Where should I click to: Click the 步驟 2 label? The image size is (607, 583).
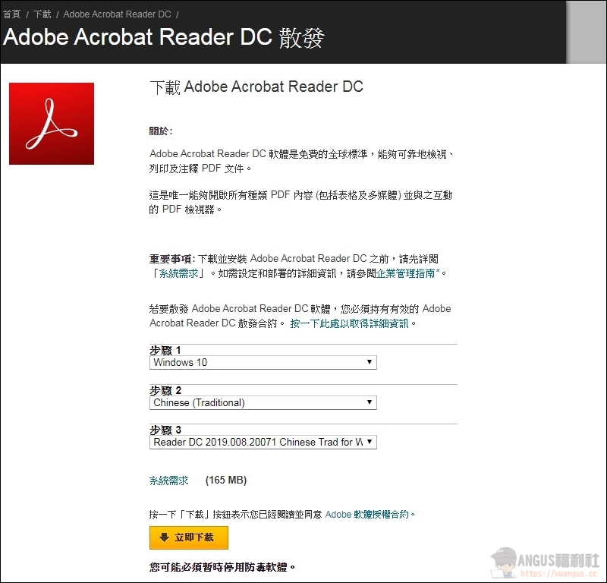pyautogui.click(x=165, y=390)
